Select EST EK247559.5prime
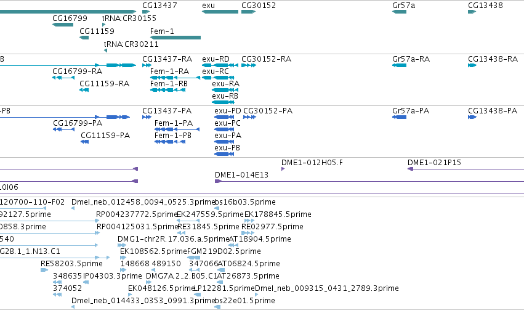 [210, 214]
